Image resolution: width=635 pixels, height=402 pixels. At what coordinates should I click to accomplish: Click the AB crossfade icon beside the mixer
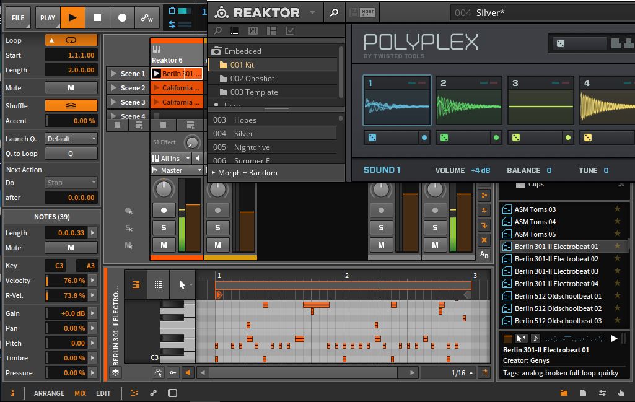coord(484,255)
